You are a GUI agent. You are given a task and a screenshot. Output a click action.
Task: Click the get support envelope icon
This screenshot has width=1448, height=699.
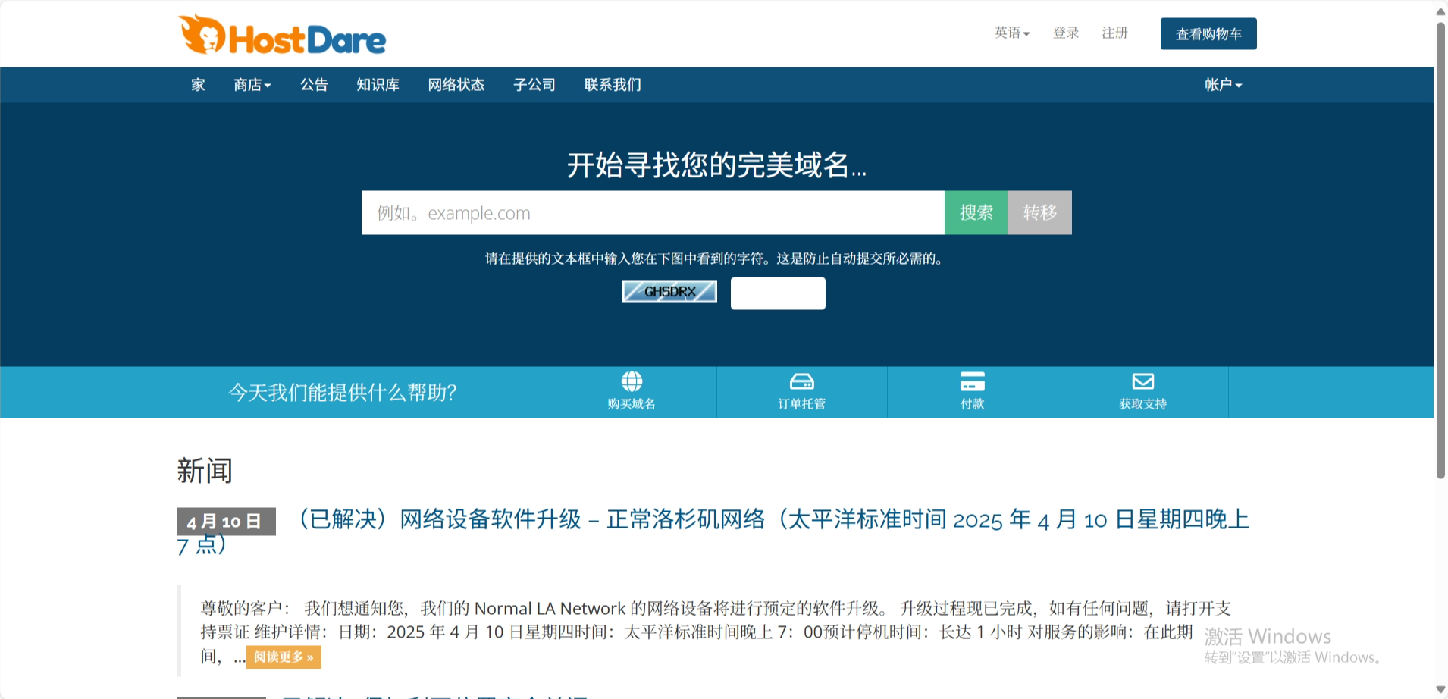pos(1142,381)
